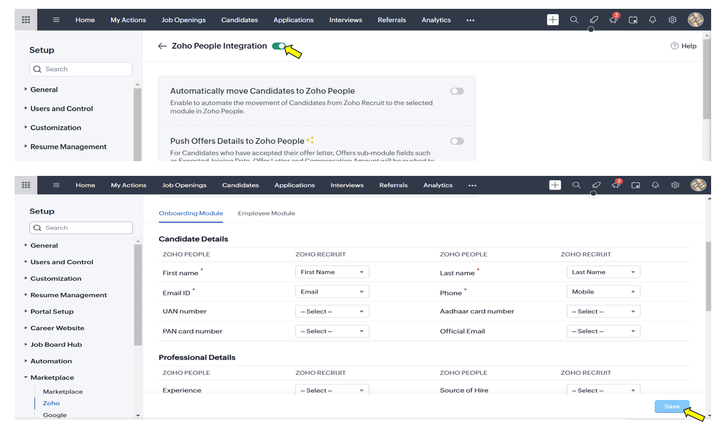727x430 pixels.
Task: Click profile avatar in field mapping screenshot header
Action: (698, 185)
